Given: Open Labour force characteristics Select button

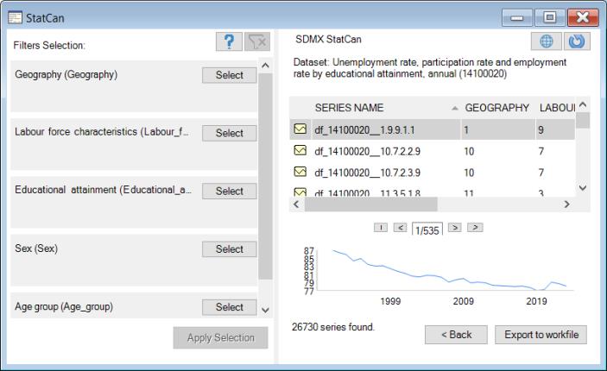Looking at the screenshot, I should (x=230, y=133).
